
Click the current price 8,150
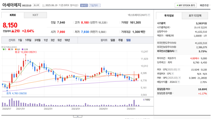[10, 25]
